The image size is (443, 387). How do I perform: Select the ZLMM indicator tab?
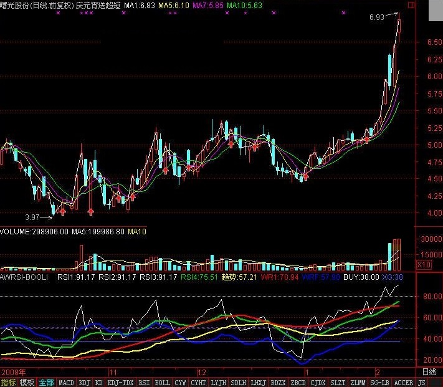tap(358, 383)
